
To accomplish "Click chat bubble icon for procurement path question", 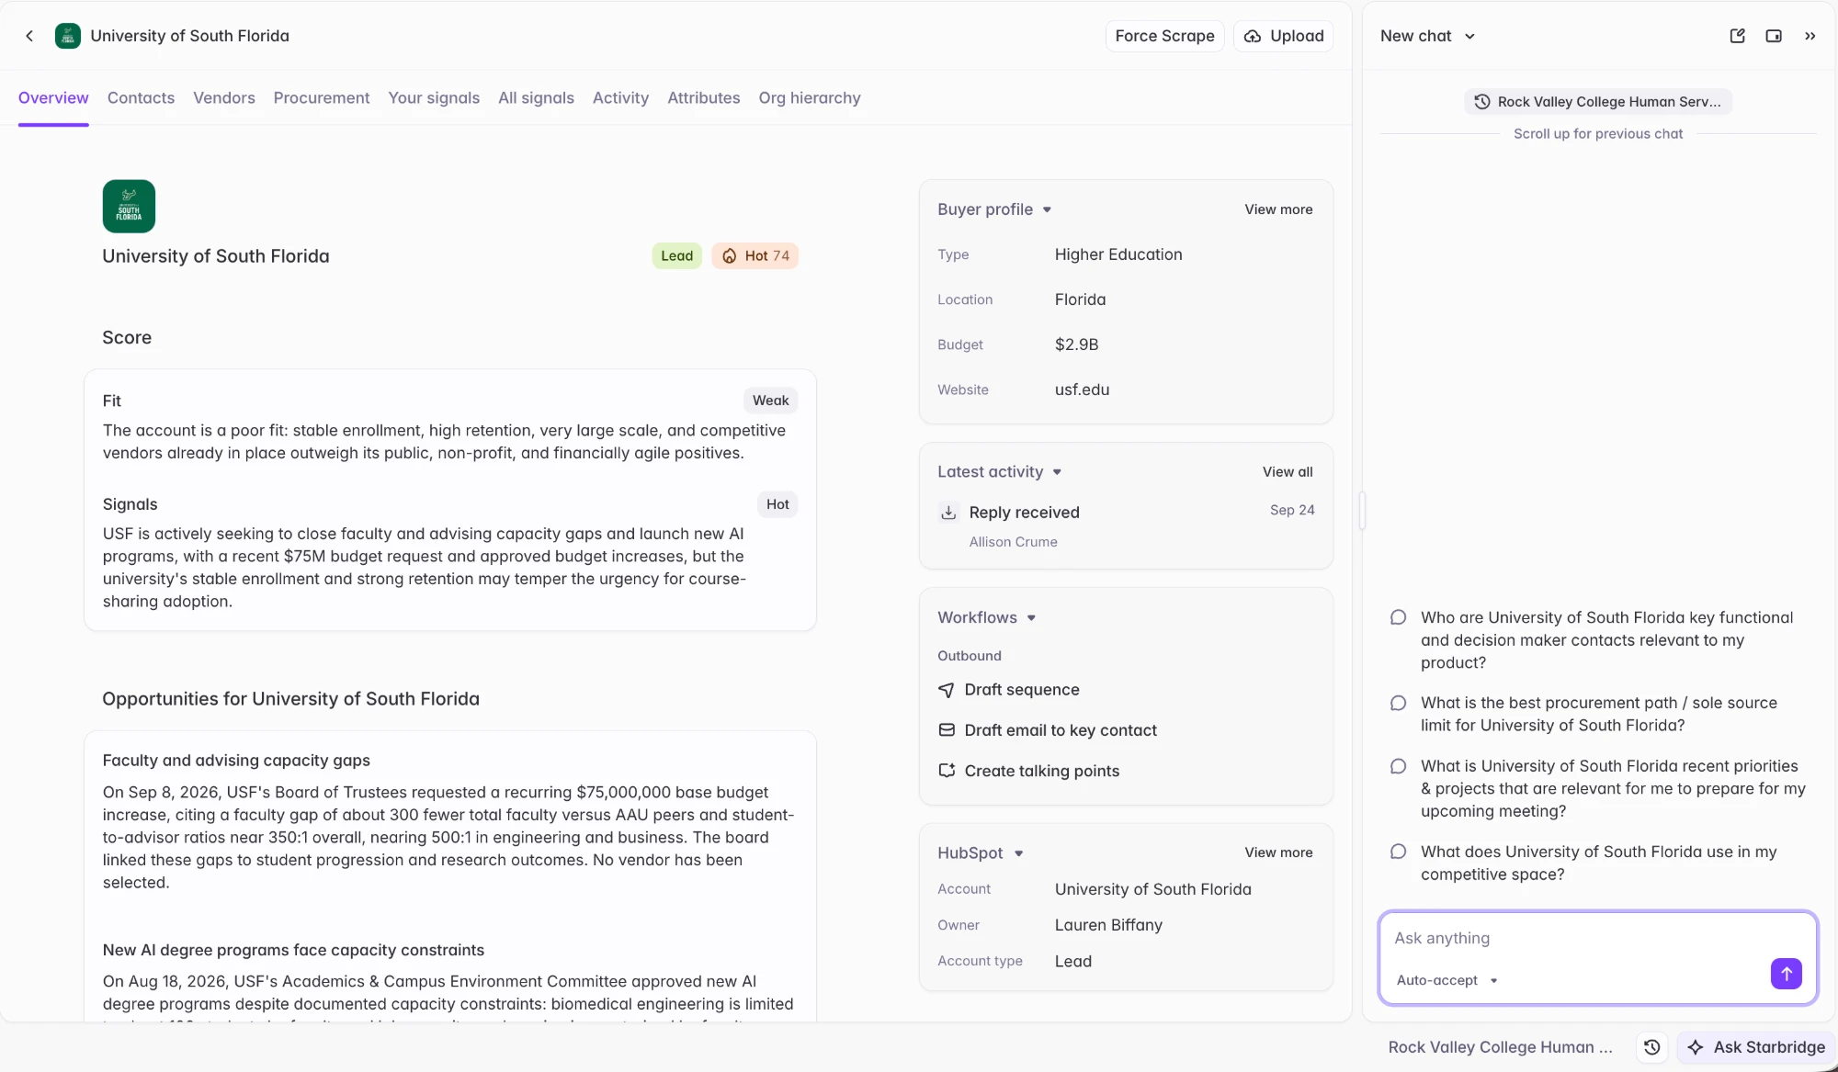I will [x=1398, y=703].
